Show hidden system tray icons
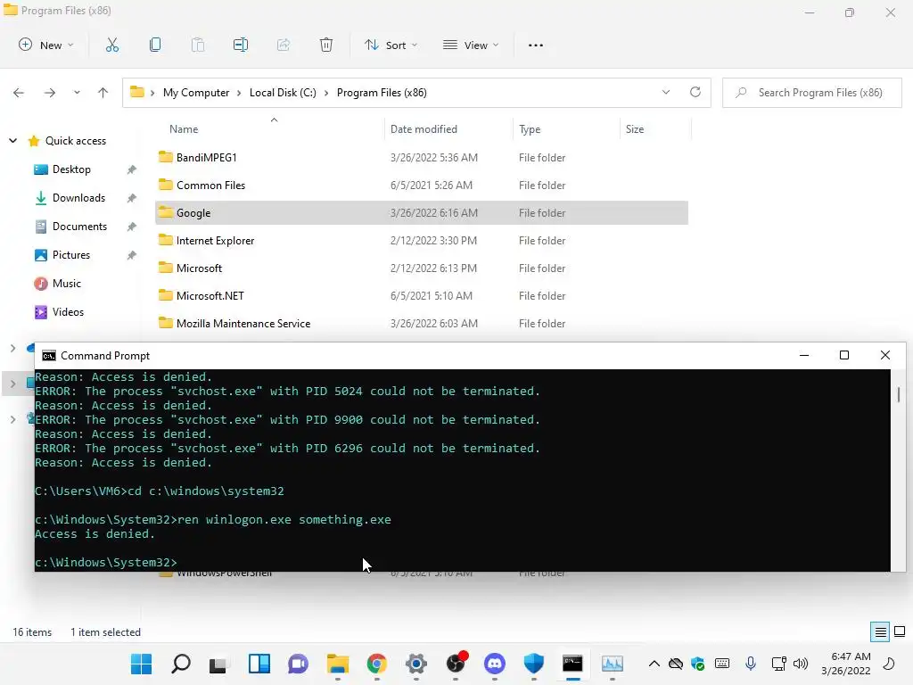 click(654, 664)
